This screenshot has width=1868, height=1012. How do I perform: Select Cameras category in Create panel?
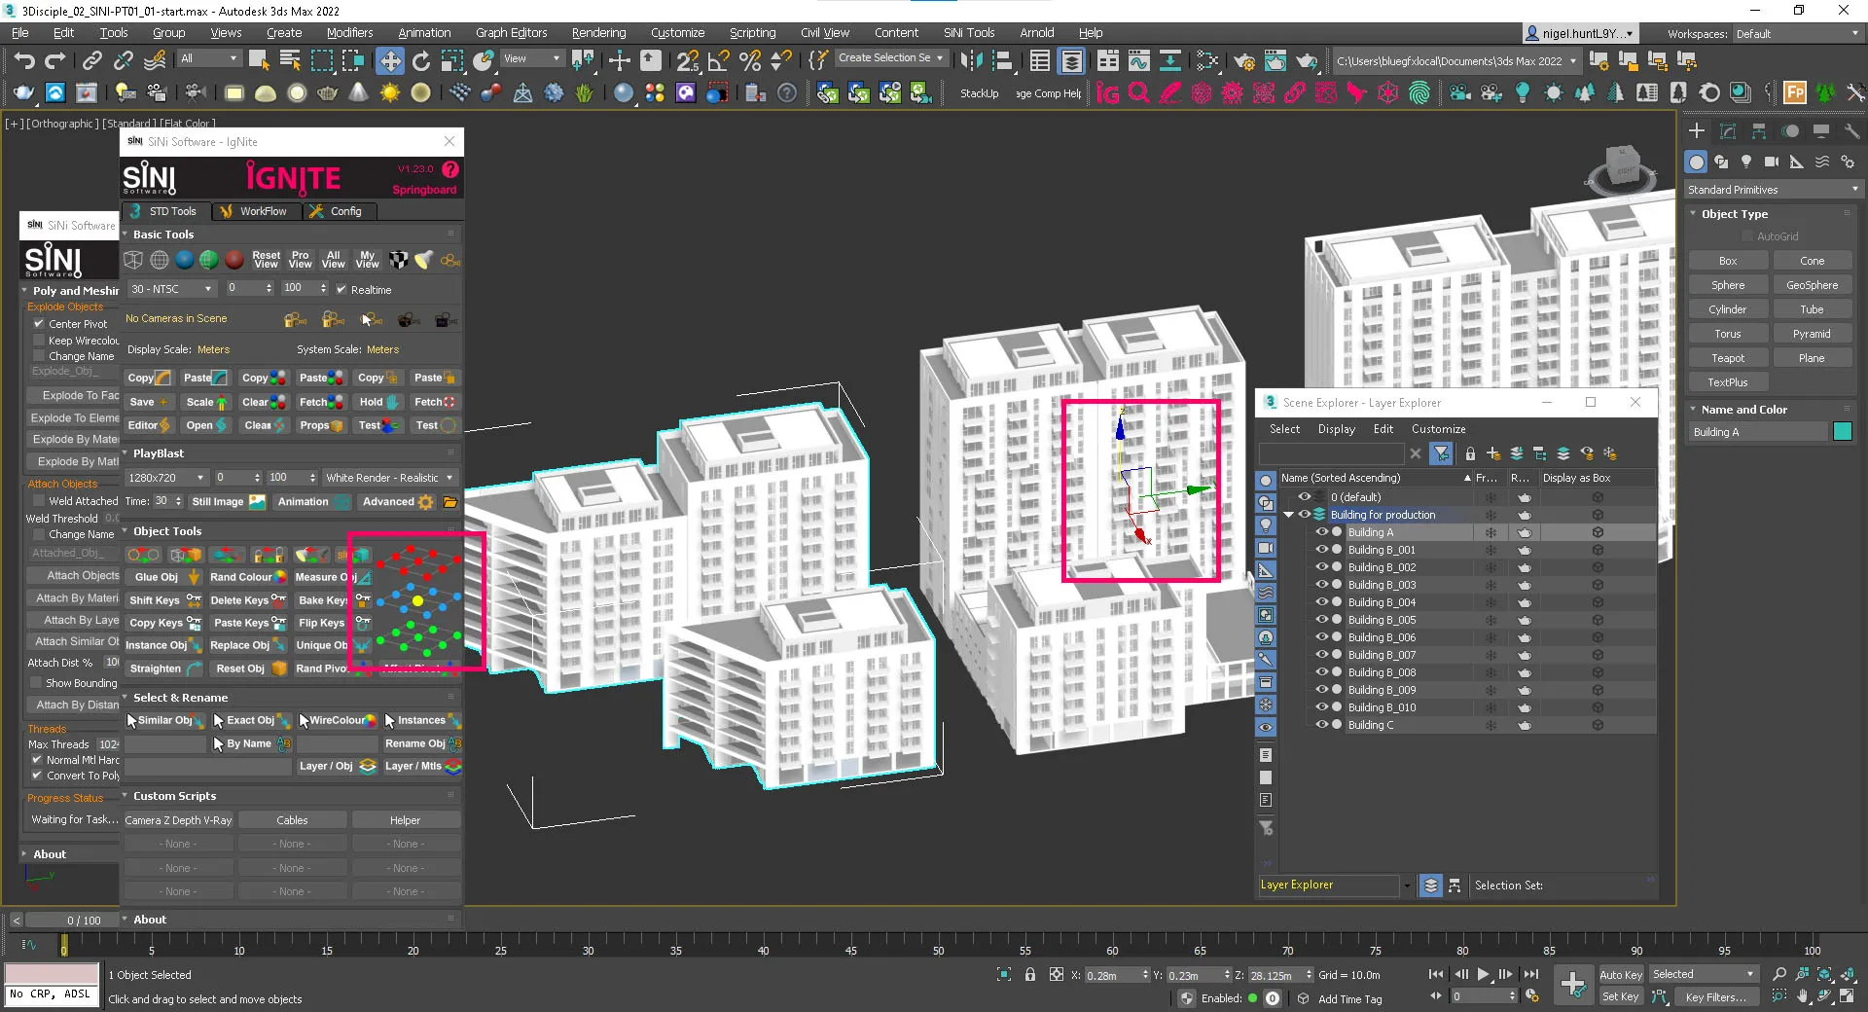click(1772, 162)
